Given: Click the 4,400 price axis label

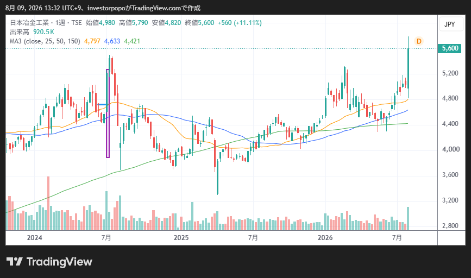Looking at the screenshot, I should coord(450,124).
